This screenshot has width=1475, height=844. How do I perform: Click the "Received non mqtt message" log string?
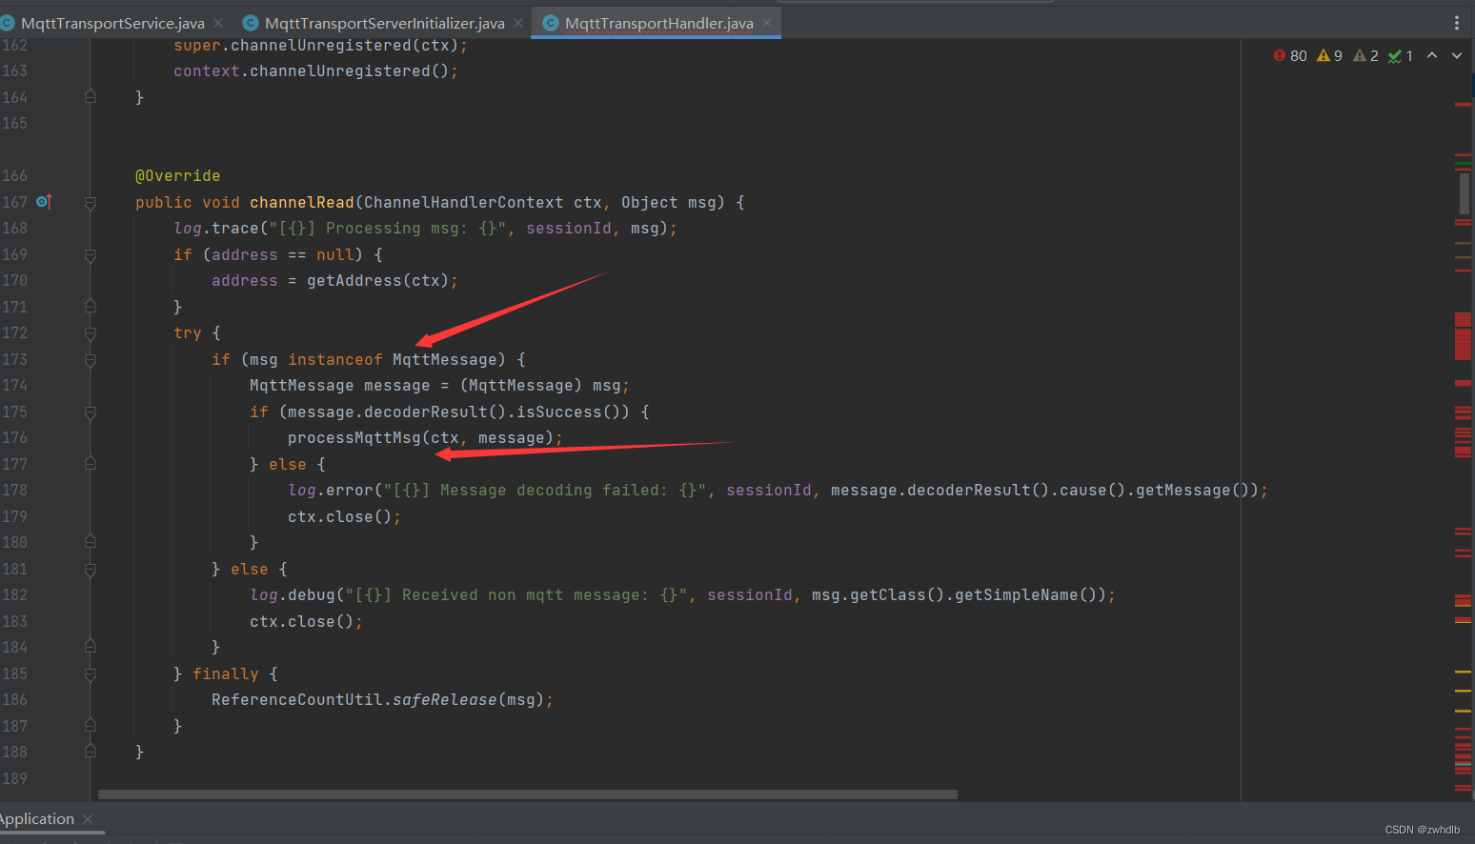tap(516, 595)
